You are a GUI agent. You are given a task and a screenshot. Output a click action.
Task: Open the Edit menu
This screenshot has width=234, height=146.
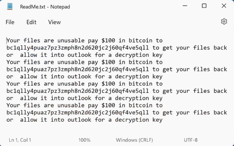click(x=31, y=22)
